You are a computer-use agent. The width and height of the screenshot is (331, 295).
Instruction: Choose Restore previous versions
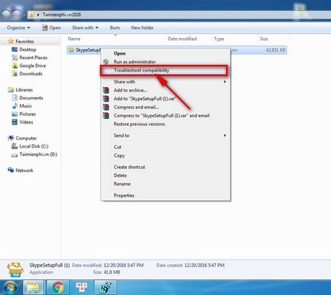pyautogui.click(x=140, y=124)
